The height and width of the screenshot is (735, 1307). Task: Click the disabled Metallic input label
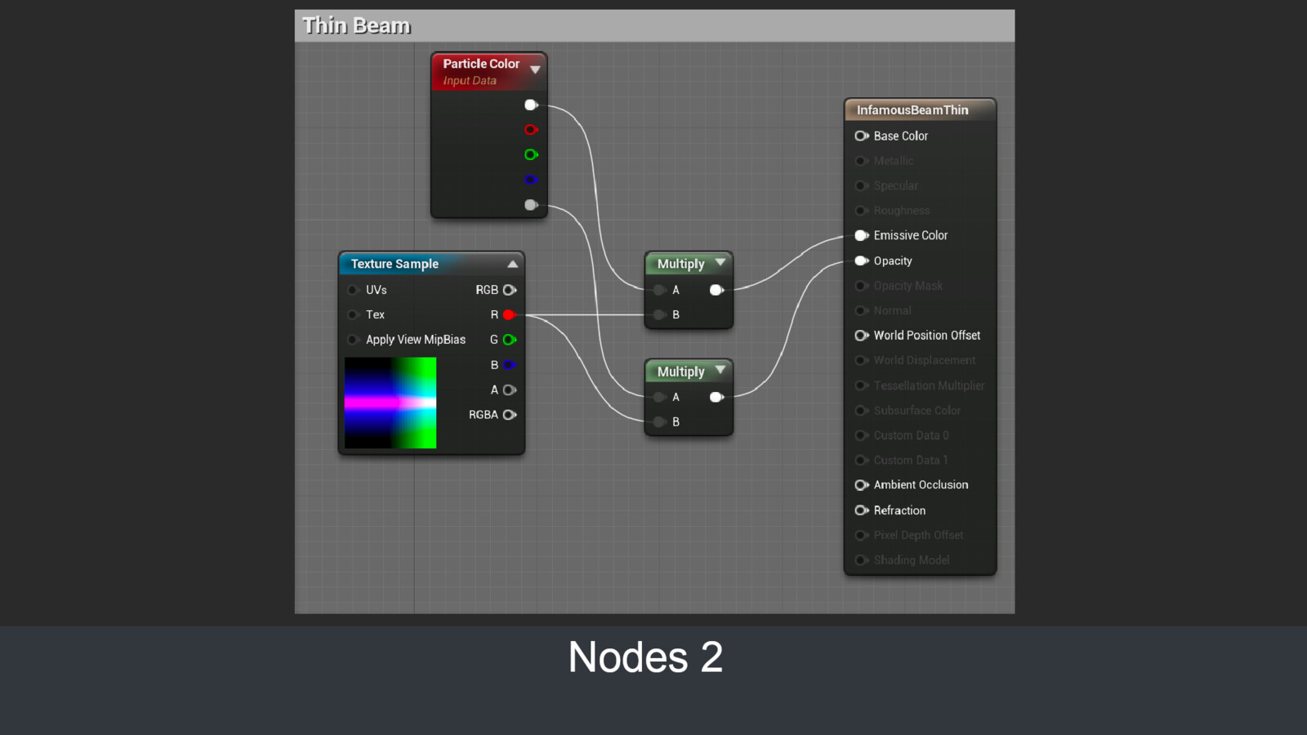(894, 161)
